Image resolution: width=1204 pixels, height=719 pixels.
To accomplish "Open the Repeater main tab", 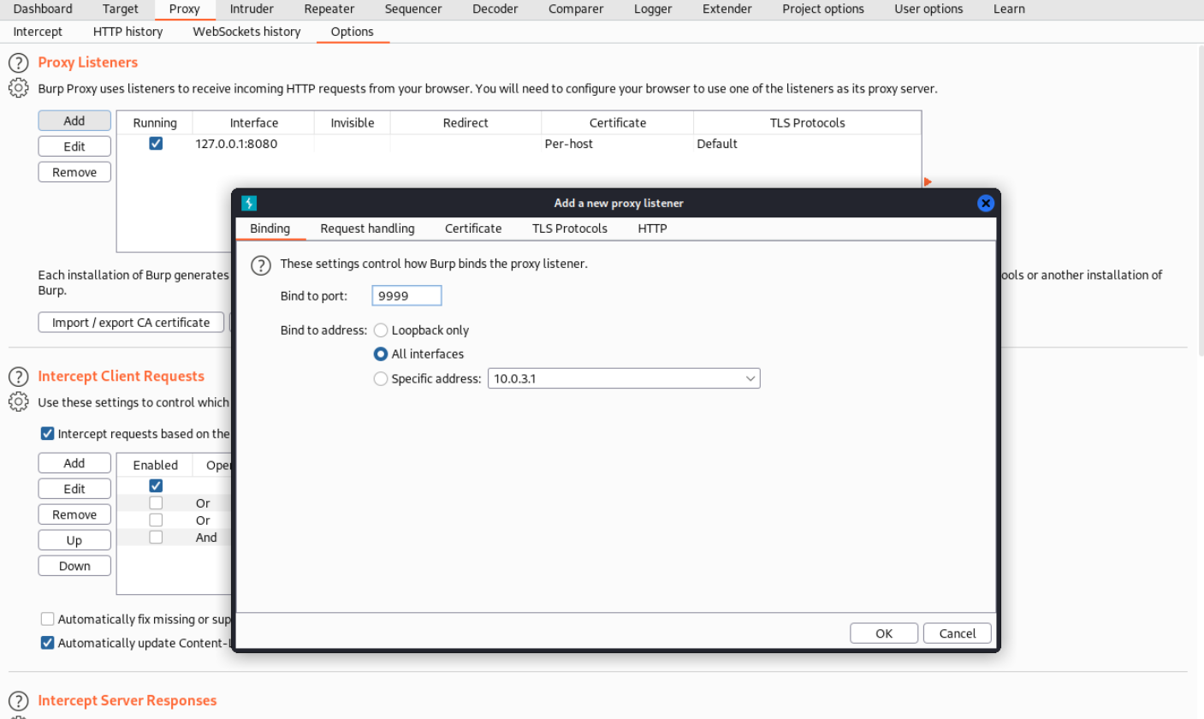I will point(329,9).
